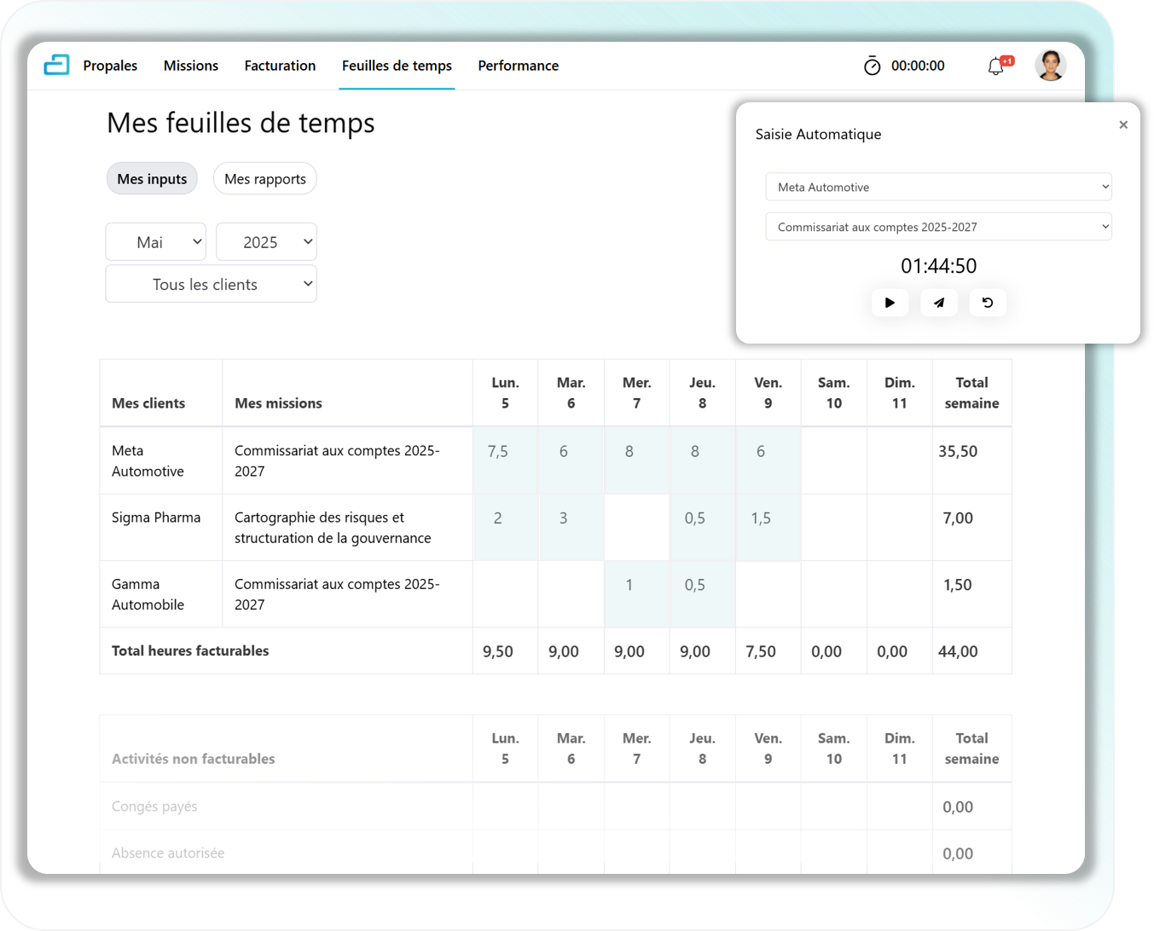The width and height of the screenshot is (1154, 931).
Task: Click the stopwatch timer icon
Action: pyautogui.click(x=872, y=66)
